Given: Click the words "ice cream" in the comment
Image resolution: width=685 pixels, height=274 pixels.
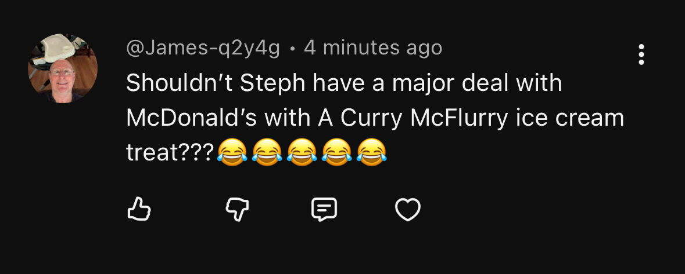Looking at the screenshot, I should point(569,118).
